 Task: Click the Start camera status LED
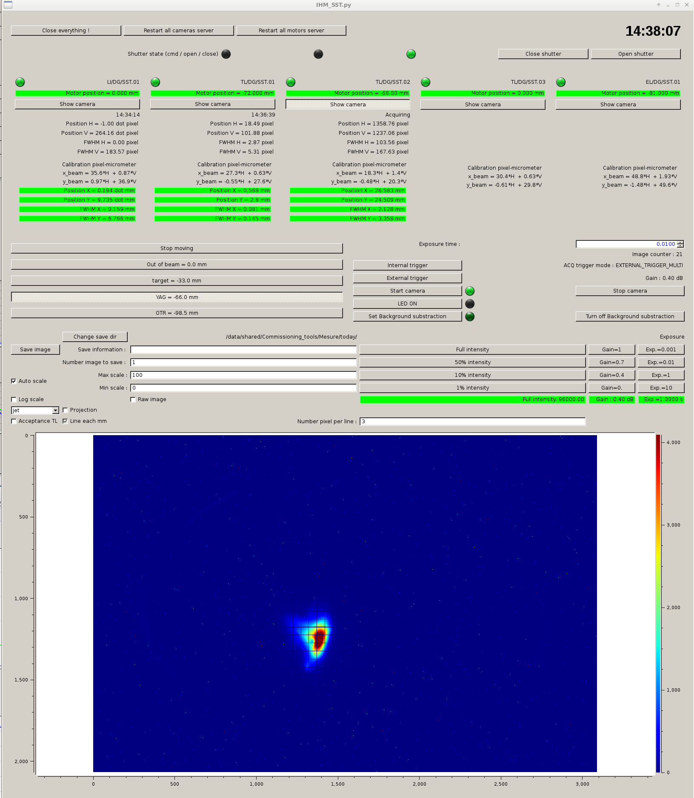(470, 291)
